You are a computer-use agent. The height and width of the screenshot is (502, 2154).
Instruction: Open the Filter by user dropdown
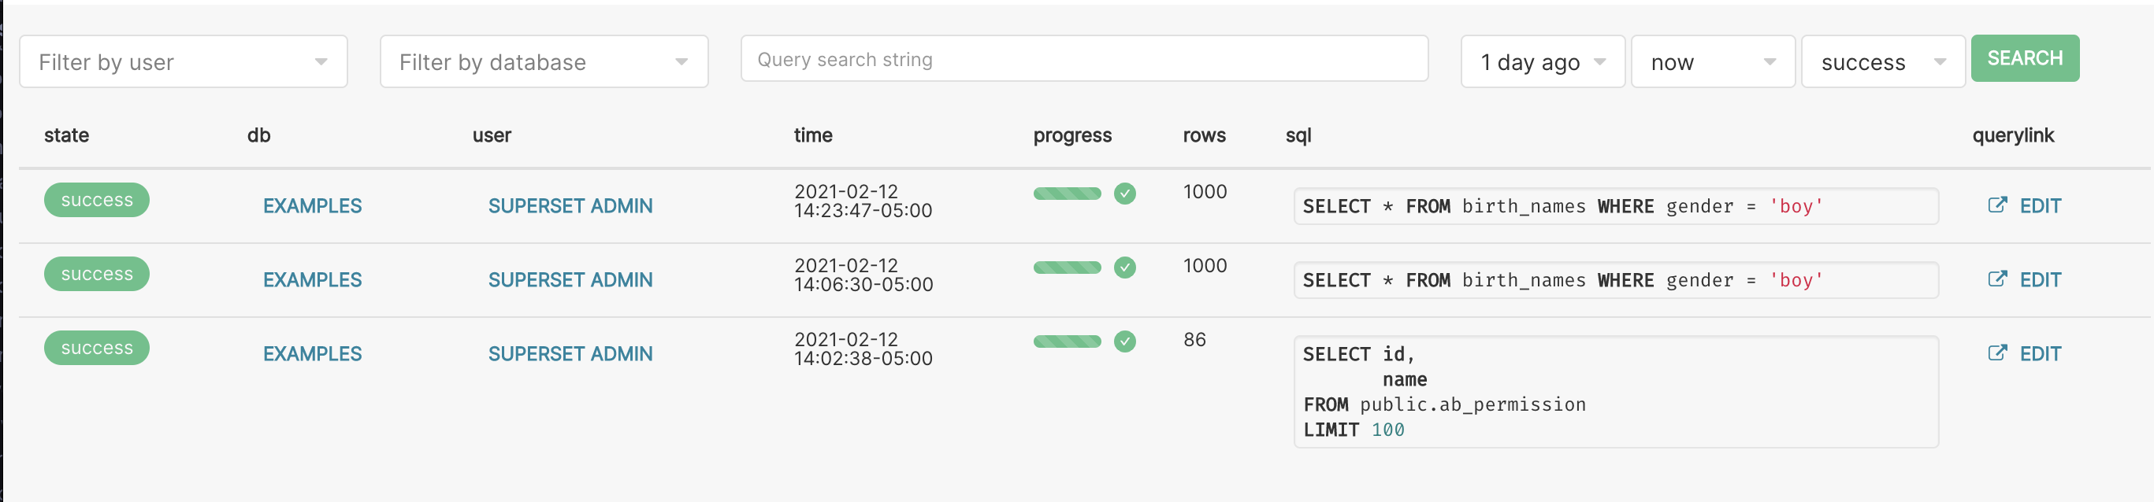(183, 62)
